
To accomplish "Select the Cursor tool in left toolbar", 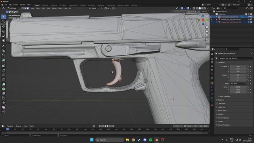I will 4,21.
